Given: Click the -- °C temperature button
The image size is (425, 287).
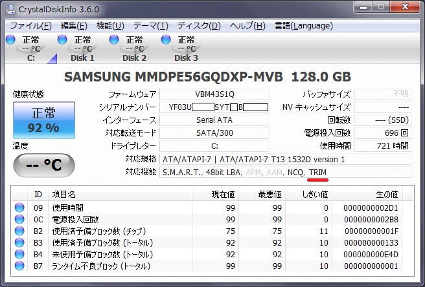Looking at the screenshot, I should 44,165.
